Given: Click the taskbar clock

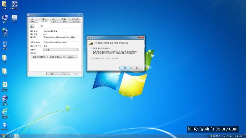Looking at the screenshot, I should click(238, 136).
